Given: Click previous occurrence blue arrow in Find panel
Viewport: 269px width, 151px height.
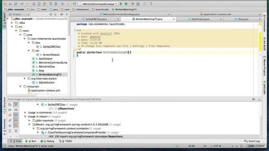Looking at the screenshot, I should coord(10,126).
